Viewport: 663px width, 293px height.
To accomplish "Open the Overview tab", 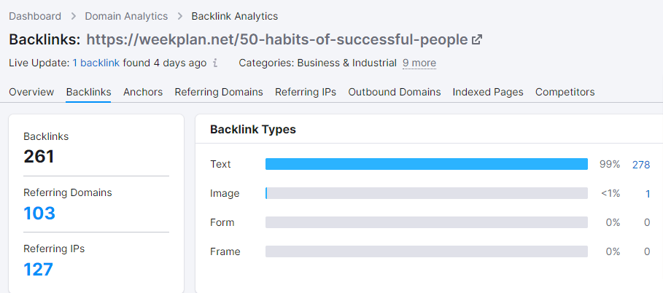I will 31,92.
